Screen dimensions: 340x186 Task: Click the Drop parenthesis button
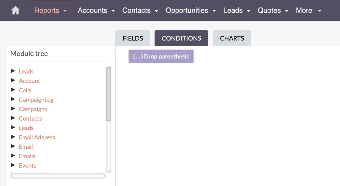[x=161, y=56]
